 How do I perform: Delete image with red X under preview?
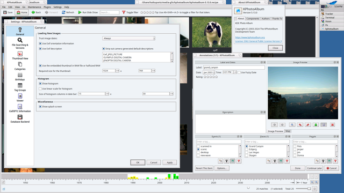point(333,125)
